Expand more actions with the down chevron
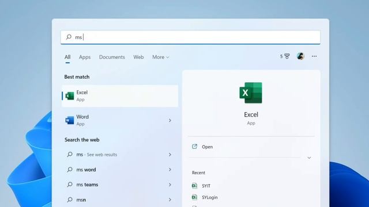The height and width of the screenshot is (207, 369). click(x=309, y=158)
